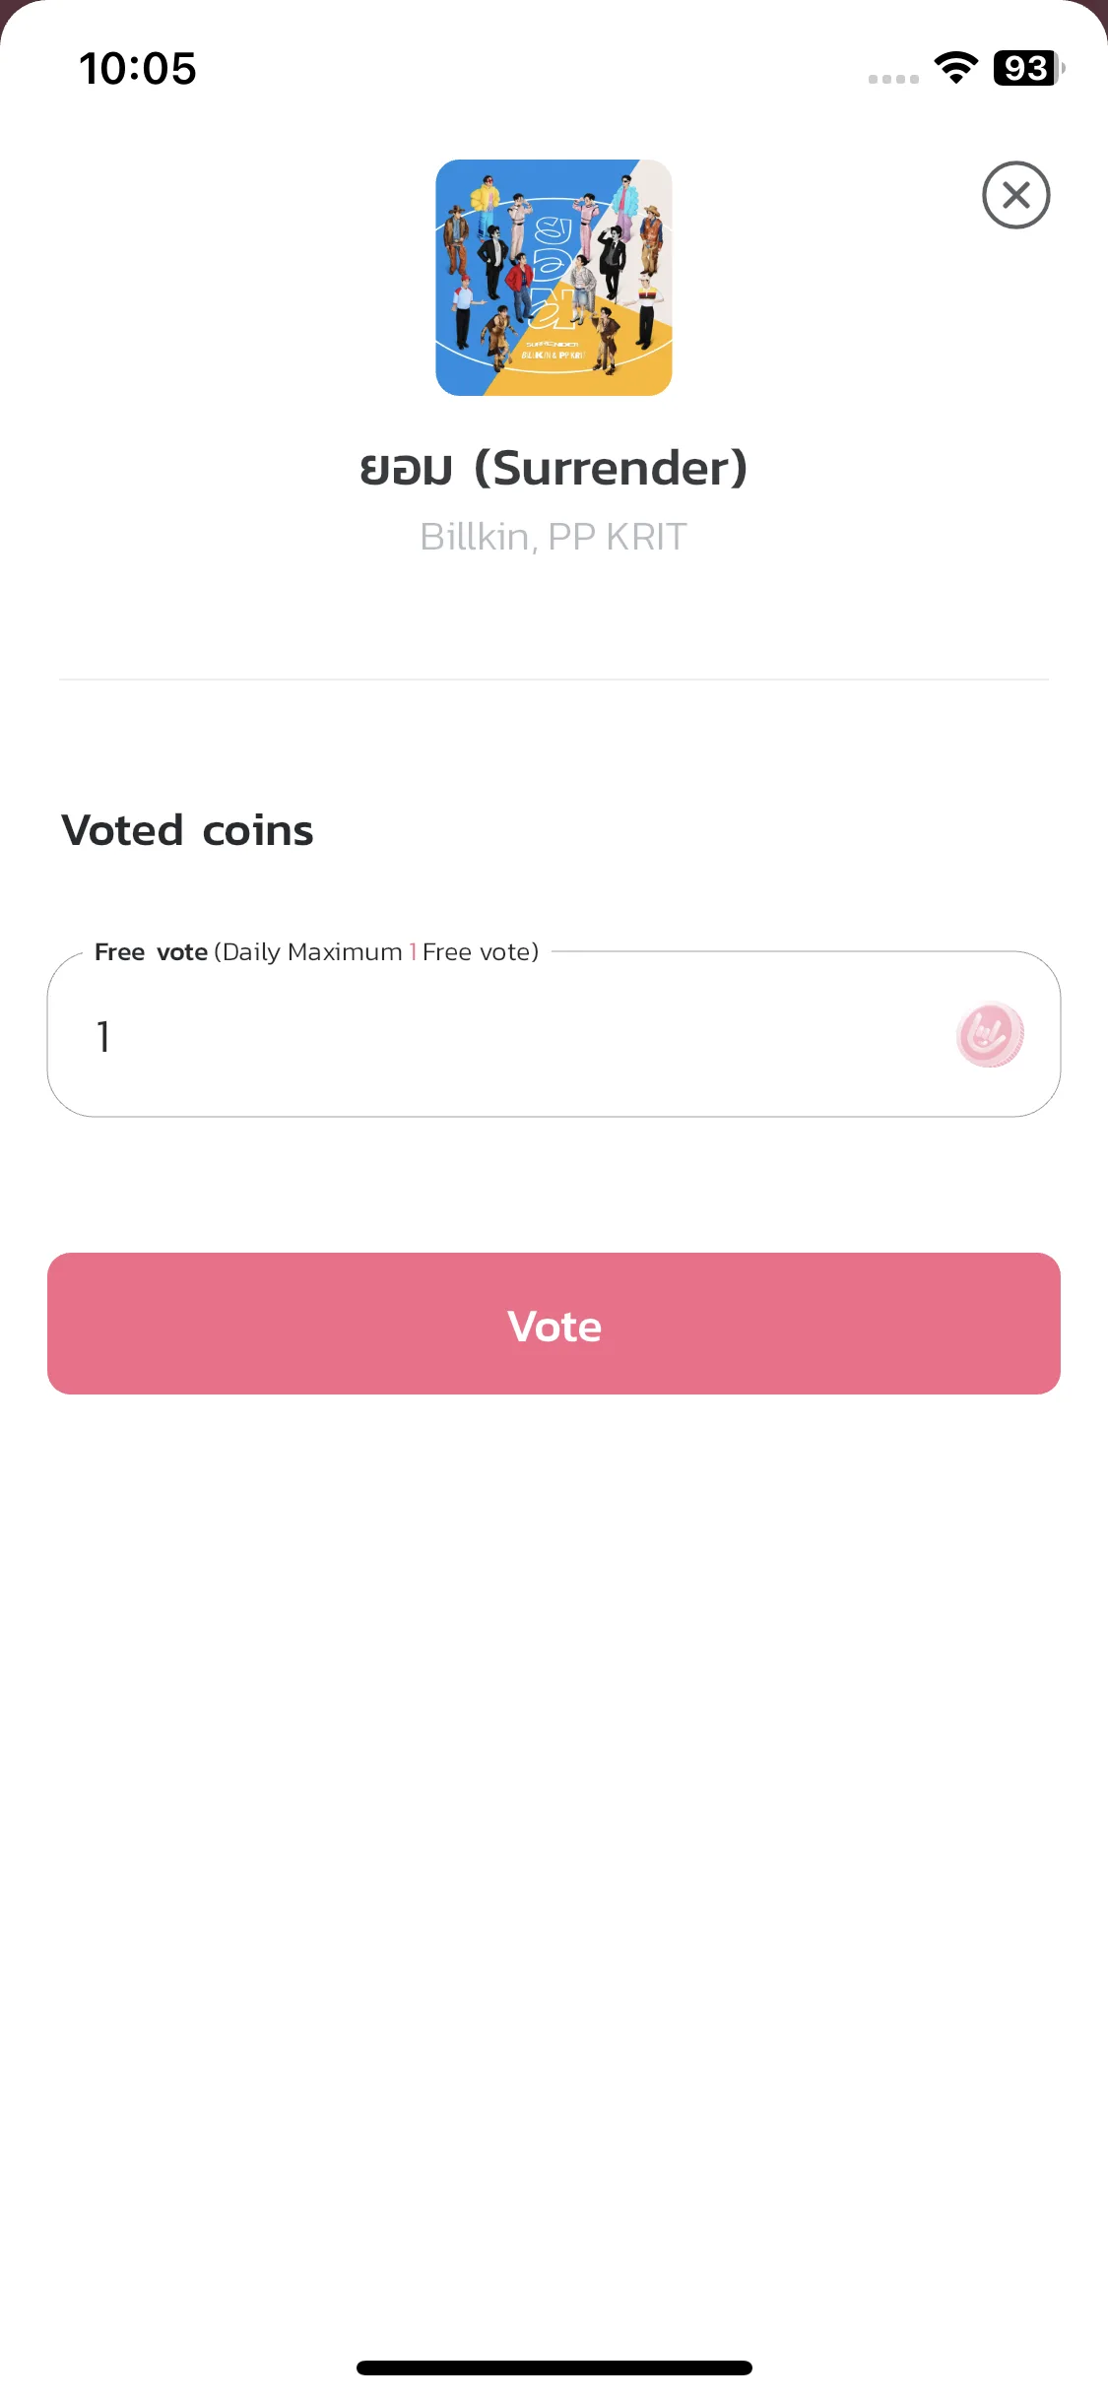Tap the home indicator bar at bottom
Viewport: 1108px width, 2399px height.
554,2367
